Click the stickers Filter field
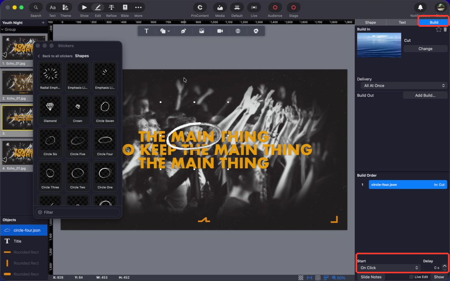The image size is (450, 281). pyautogui.click(x=77, y=212)
